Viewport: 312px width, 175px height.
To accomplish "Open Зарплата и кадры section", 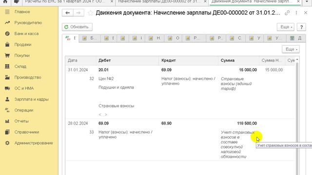I will (x=31, y=99).
